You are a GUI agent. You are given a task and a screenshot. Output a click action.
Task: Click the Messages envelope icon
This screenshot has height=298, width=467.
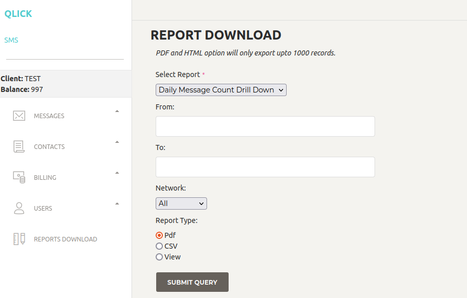pyautogui.click(x=19, y=116)
